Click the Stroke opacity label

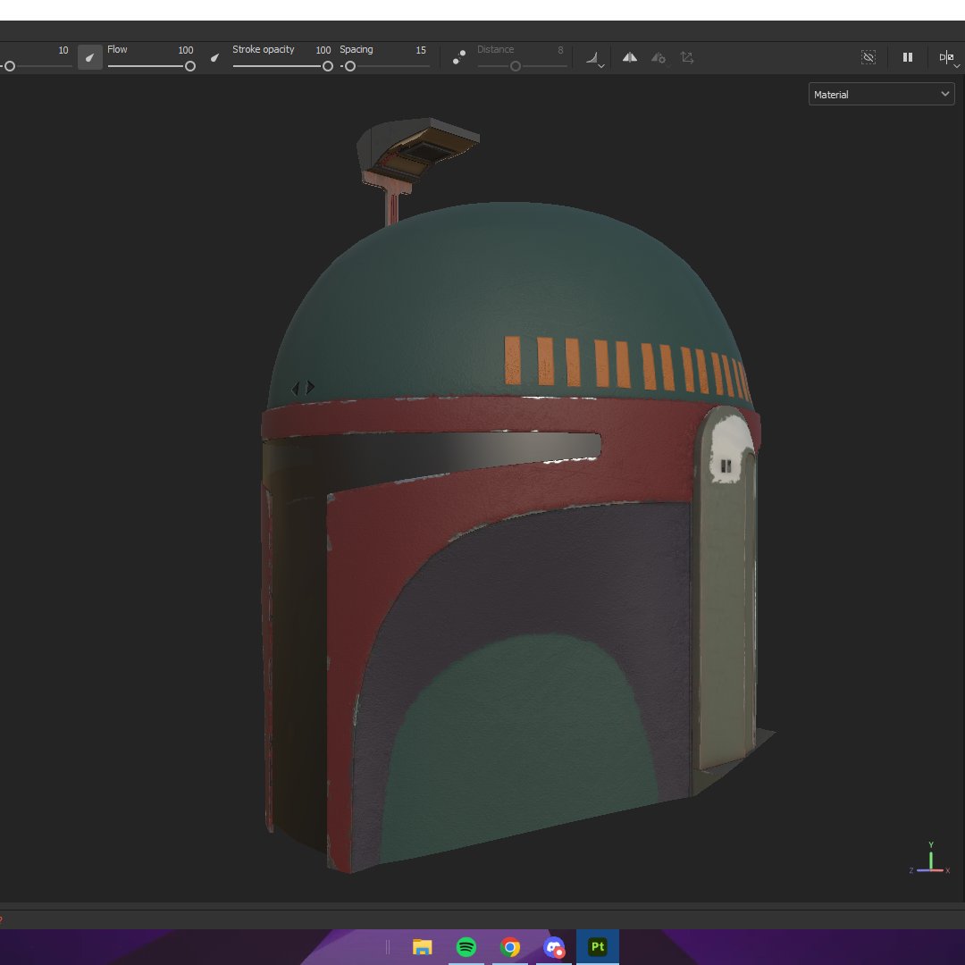(x=264, y=49)
